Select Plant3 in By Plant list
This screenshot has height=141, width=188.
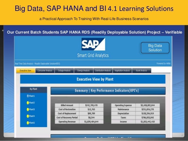[28, 110]
